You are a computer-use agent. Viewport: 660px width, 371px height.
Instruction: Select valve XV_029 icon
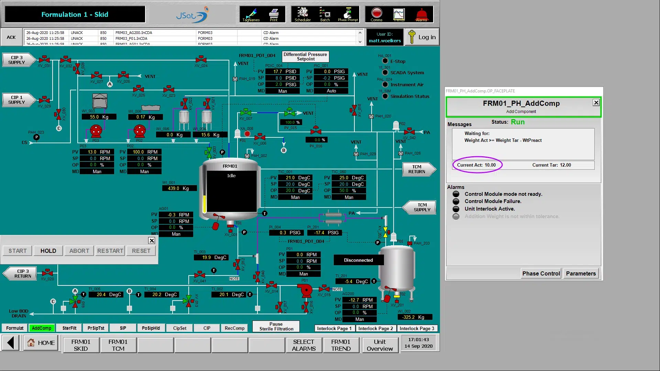(x=44, y=100)
